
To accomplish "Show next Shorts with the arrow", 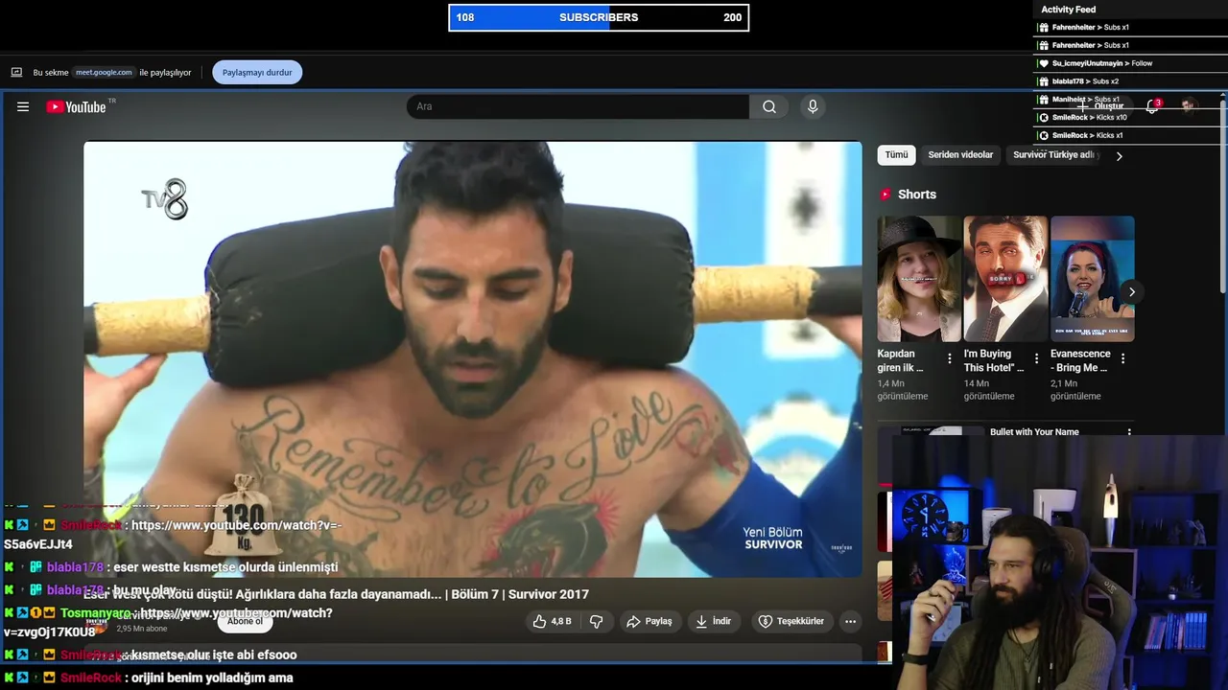I will point(1132,292).
